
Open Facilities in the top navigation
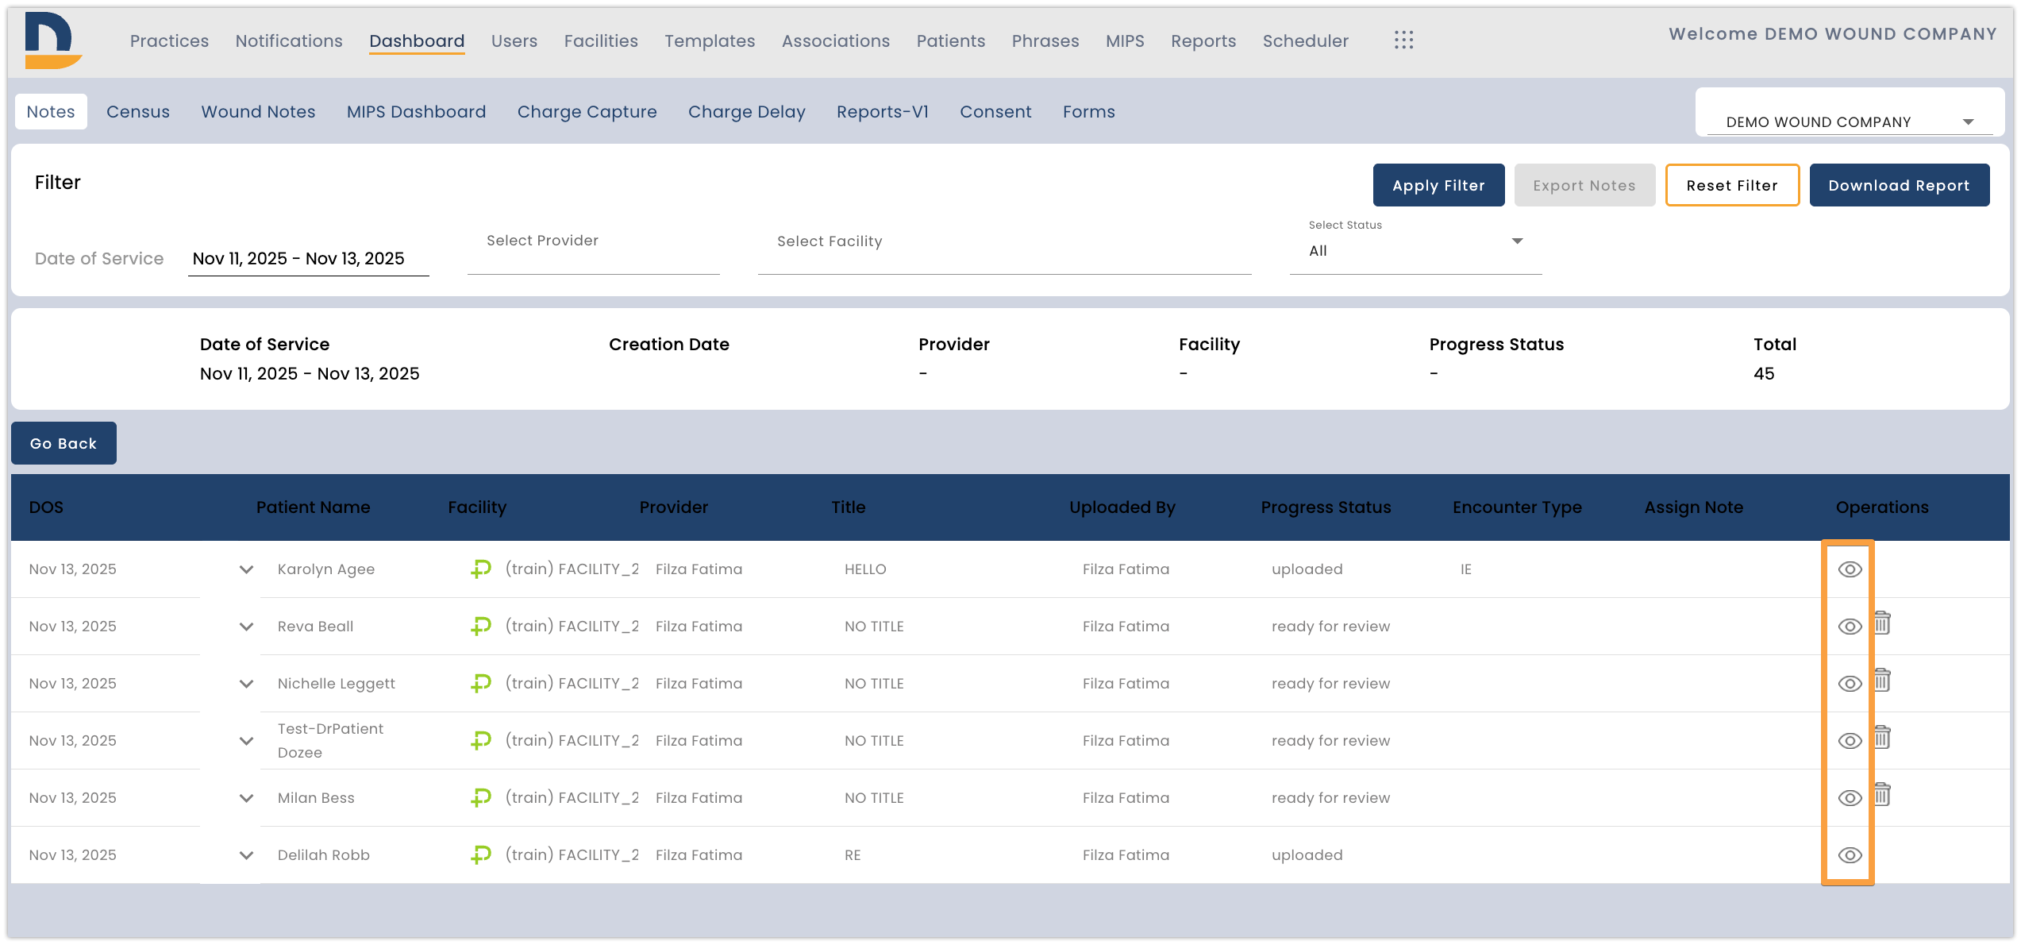[x=601, y=40]
